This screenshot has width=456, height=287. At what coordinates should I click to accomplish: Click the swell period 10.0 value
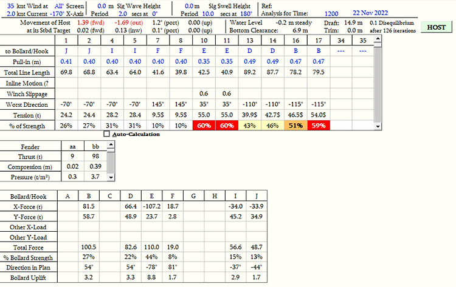[x=208, y=13]
